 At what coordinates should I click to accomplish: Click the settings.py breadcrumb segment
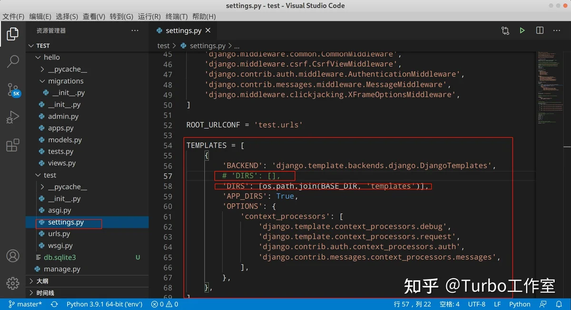(203, 46)
